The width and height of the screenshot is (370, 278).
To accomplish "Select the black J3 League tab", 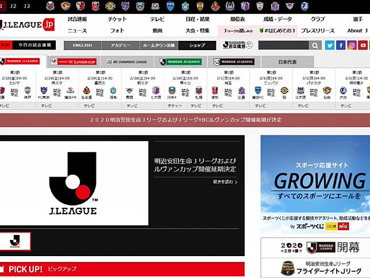I will pos(234,62).
